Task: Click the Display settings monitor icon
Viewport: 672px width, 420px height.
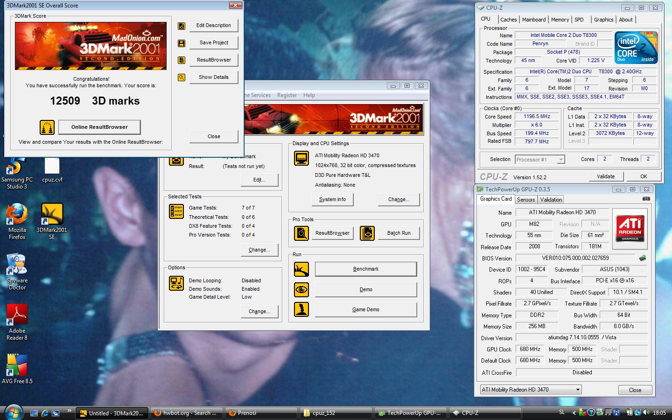Action: point(301,159)
